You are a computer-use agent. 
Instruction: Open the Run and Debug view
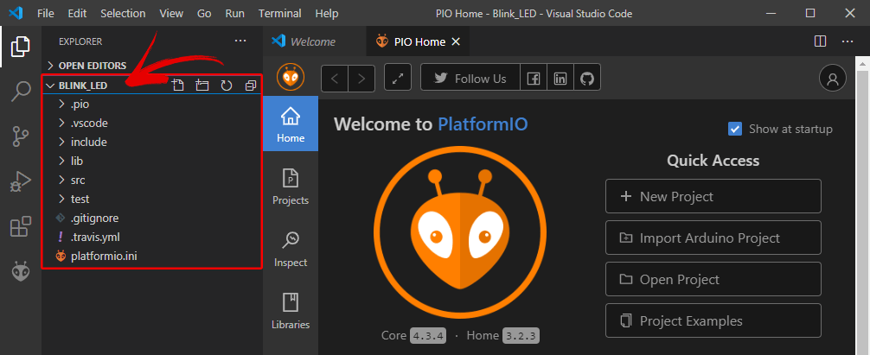(20, 182)
